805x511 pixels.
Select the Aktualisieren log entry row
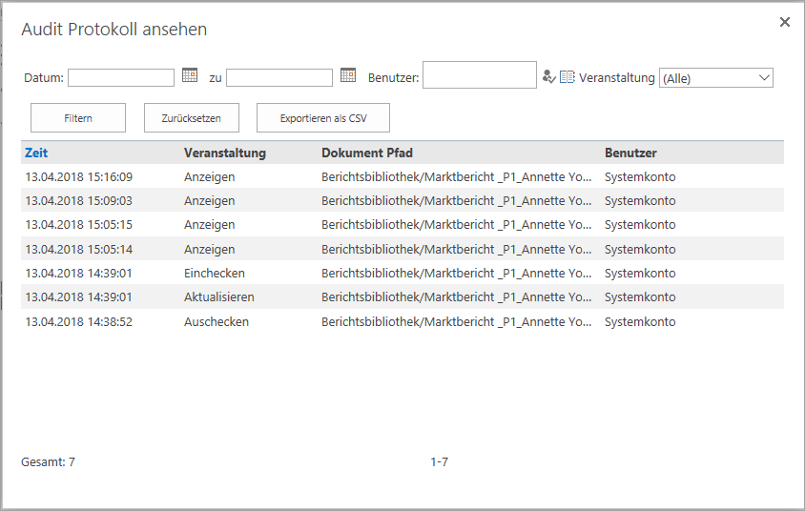[402, 297]
